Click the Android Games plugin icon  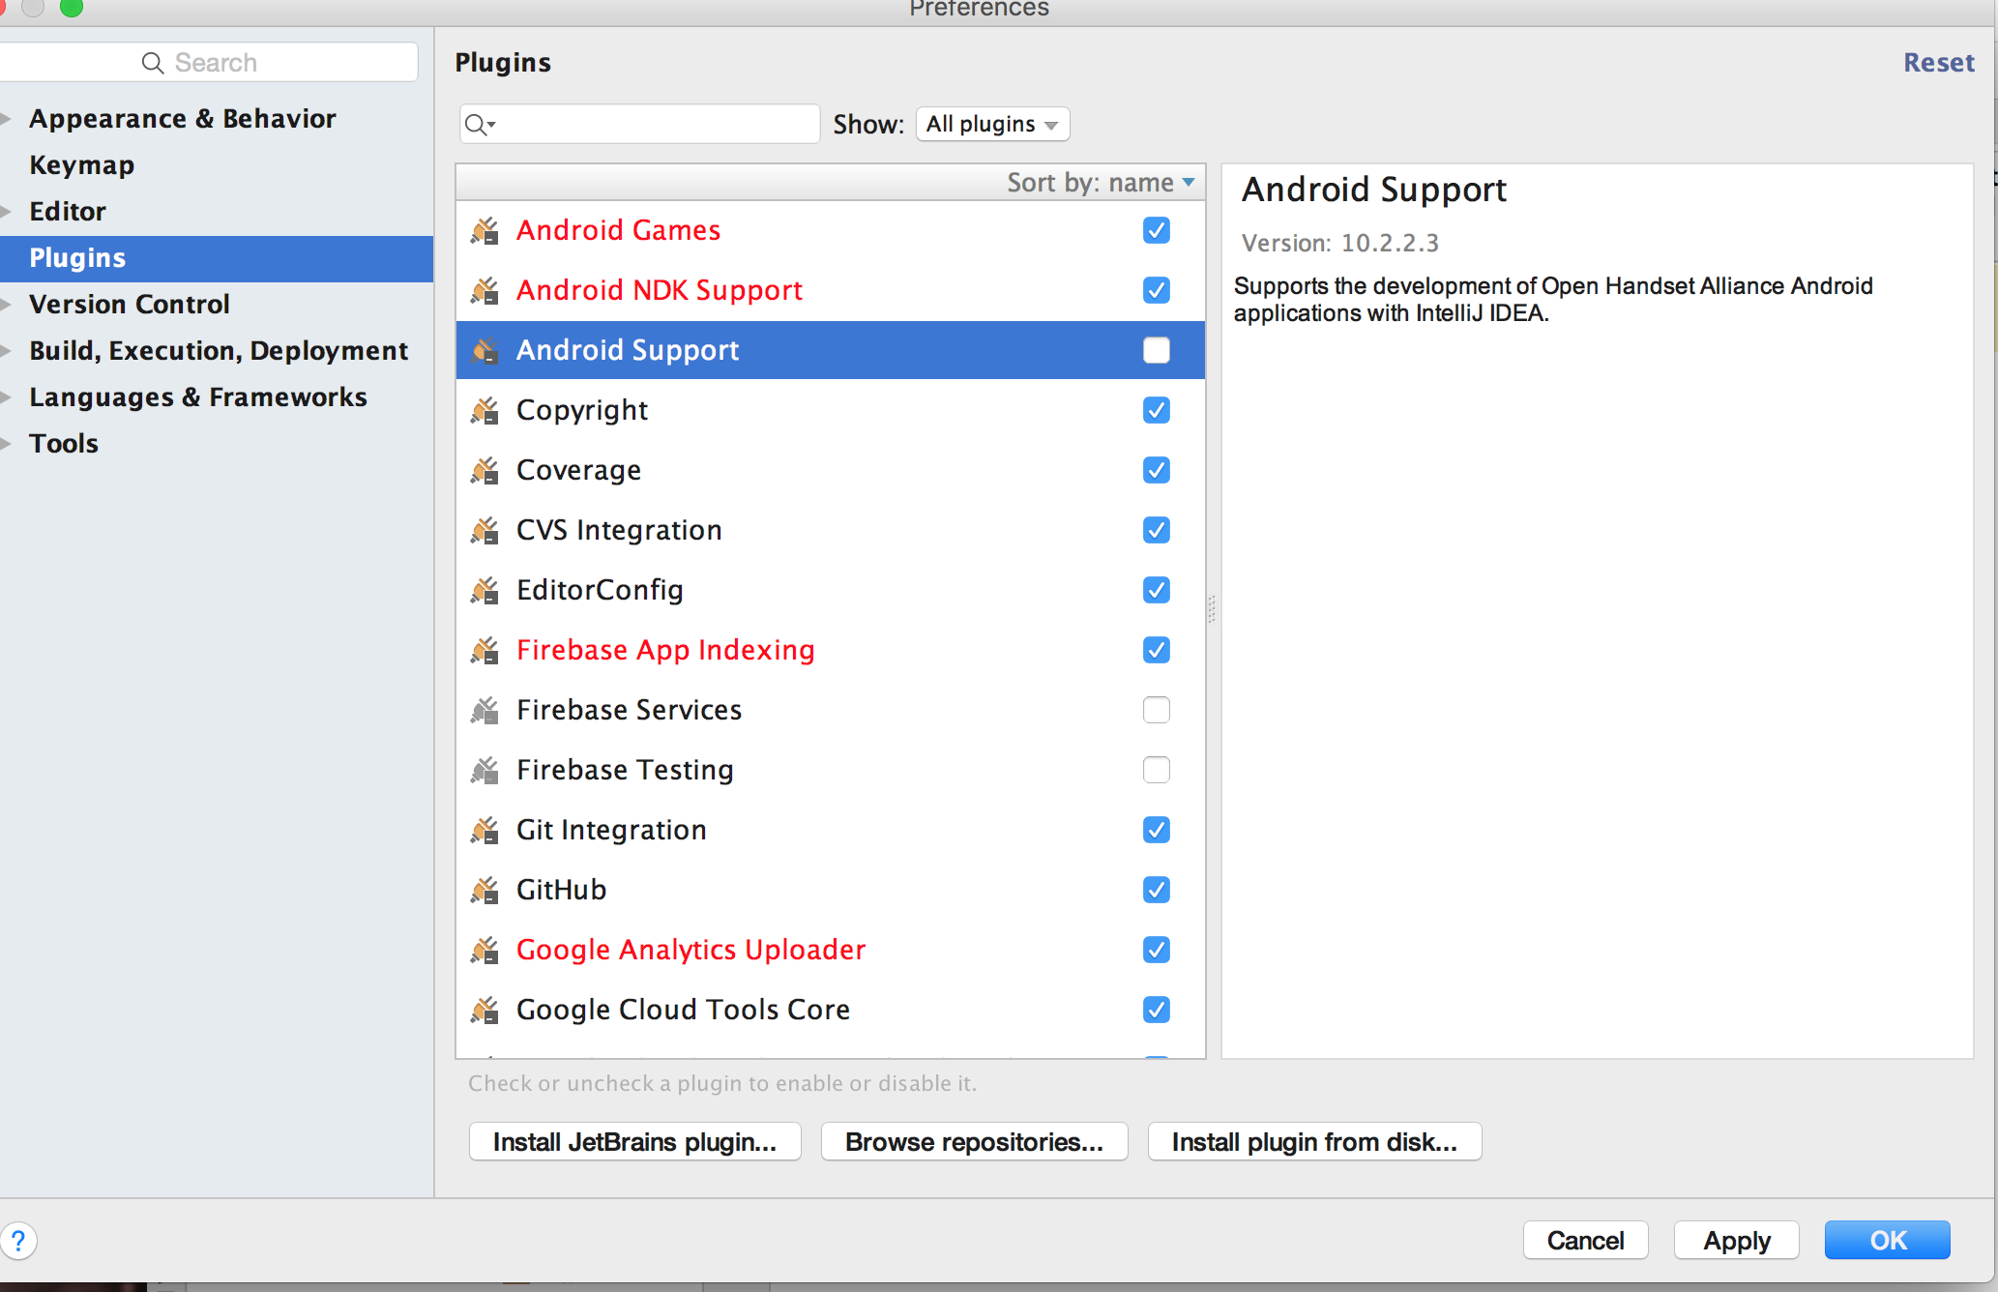coord(485,230)
